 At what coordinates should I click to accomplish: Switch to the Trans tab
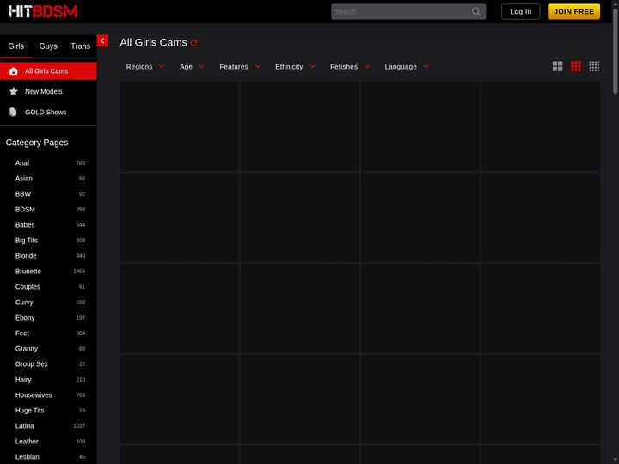tap(81, 46)
